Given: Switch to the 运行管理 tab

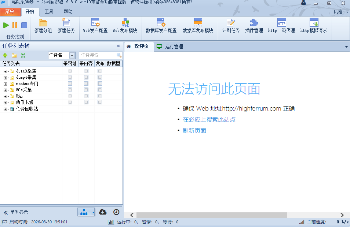Looking at the screenshot, I should (x=174, y=46).
